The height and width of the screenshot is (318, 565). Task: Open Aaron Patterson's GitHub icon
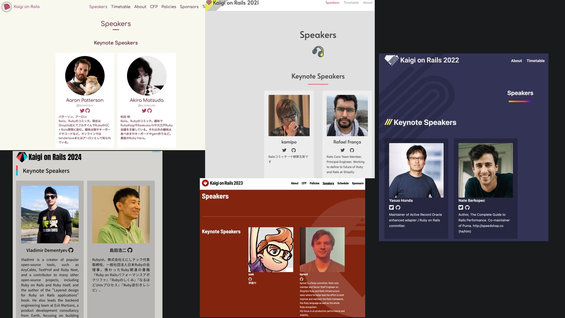[x=87, y=111]
